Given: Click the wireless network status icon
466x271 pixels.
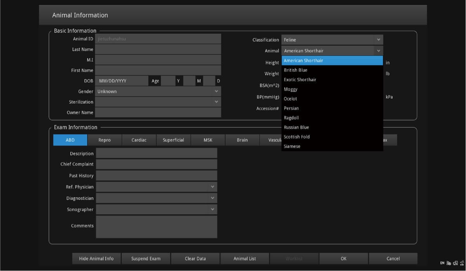Looking at the screenshot, I should (449, 263).
